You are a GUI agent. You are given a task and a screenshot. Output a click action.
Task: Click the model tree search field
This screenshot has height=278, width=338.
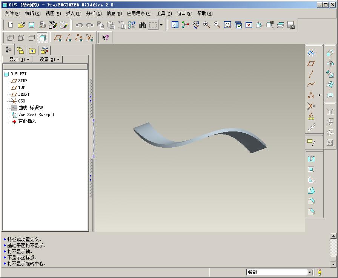click(x=45, y=67)
